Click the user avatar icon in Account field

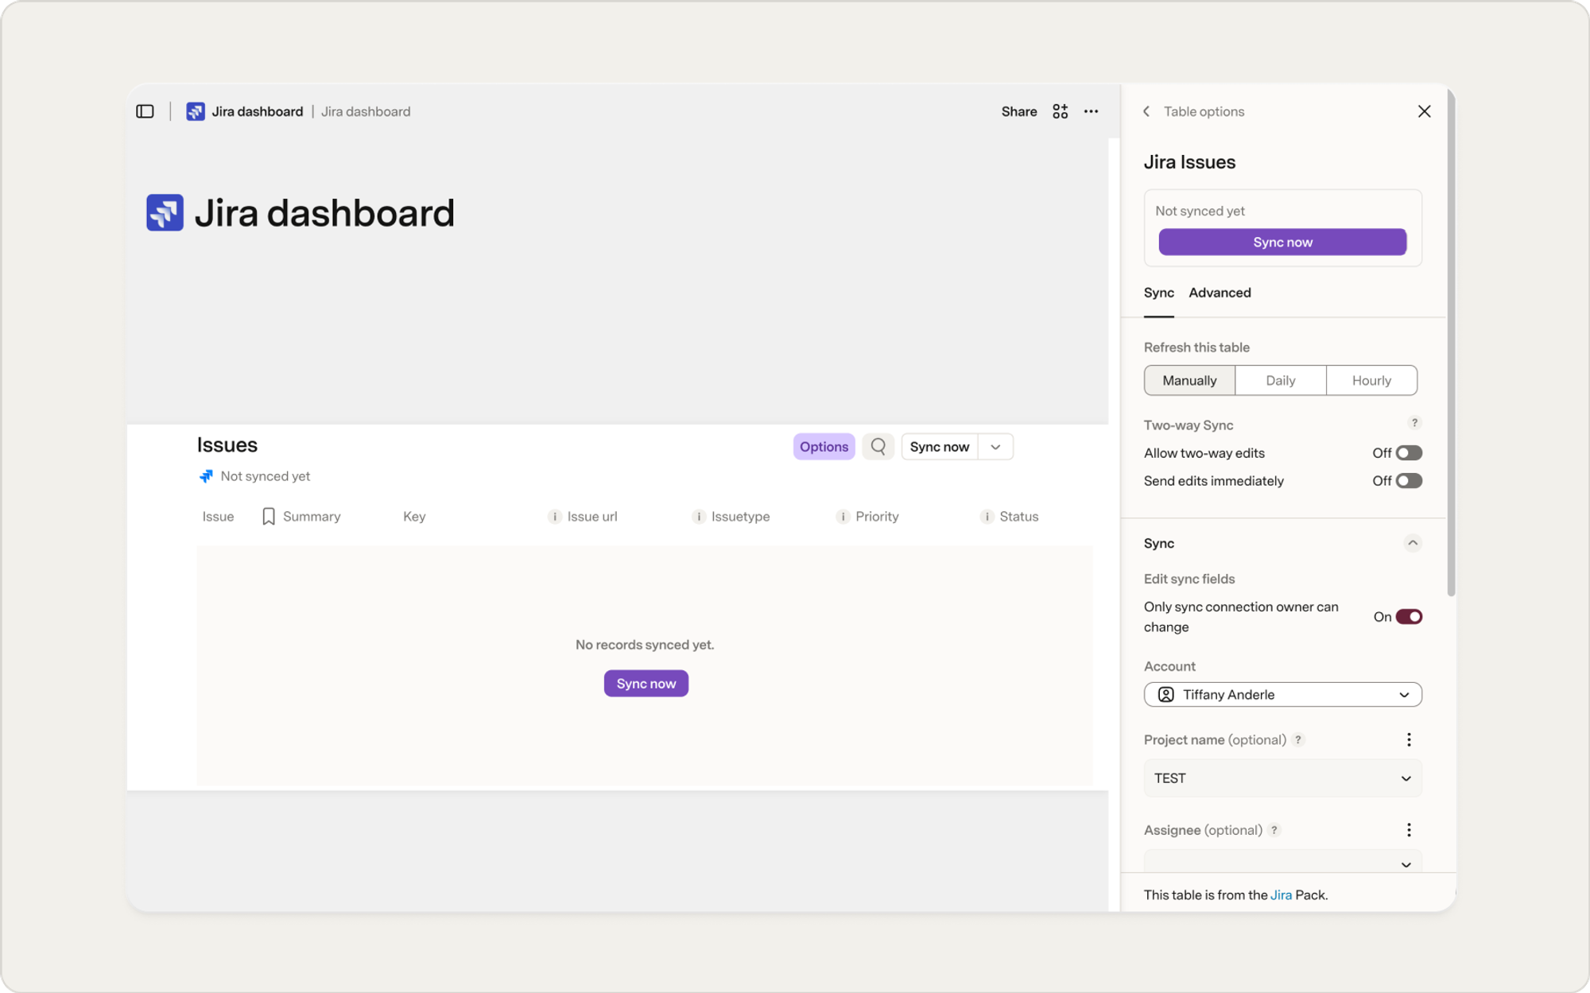1165,695
